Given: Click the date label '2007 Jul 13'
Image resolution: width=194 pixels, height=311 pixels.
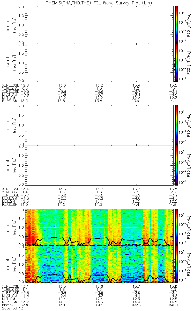Looking at the screenshot, I should tap(12, 309).
